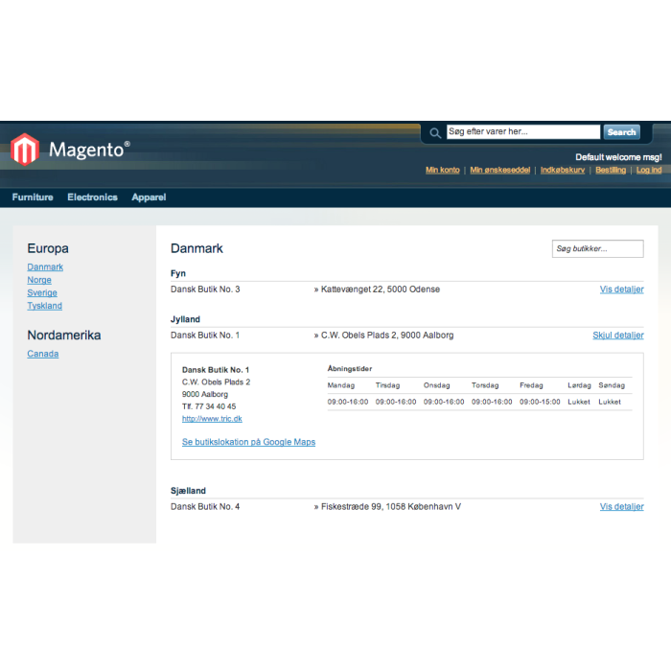Click the Bestilling checkout link

[611, 170]
